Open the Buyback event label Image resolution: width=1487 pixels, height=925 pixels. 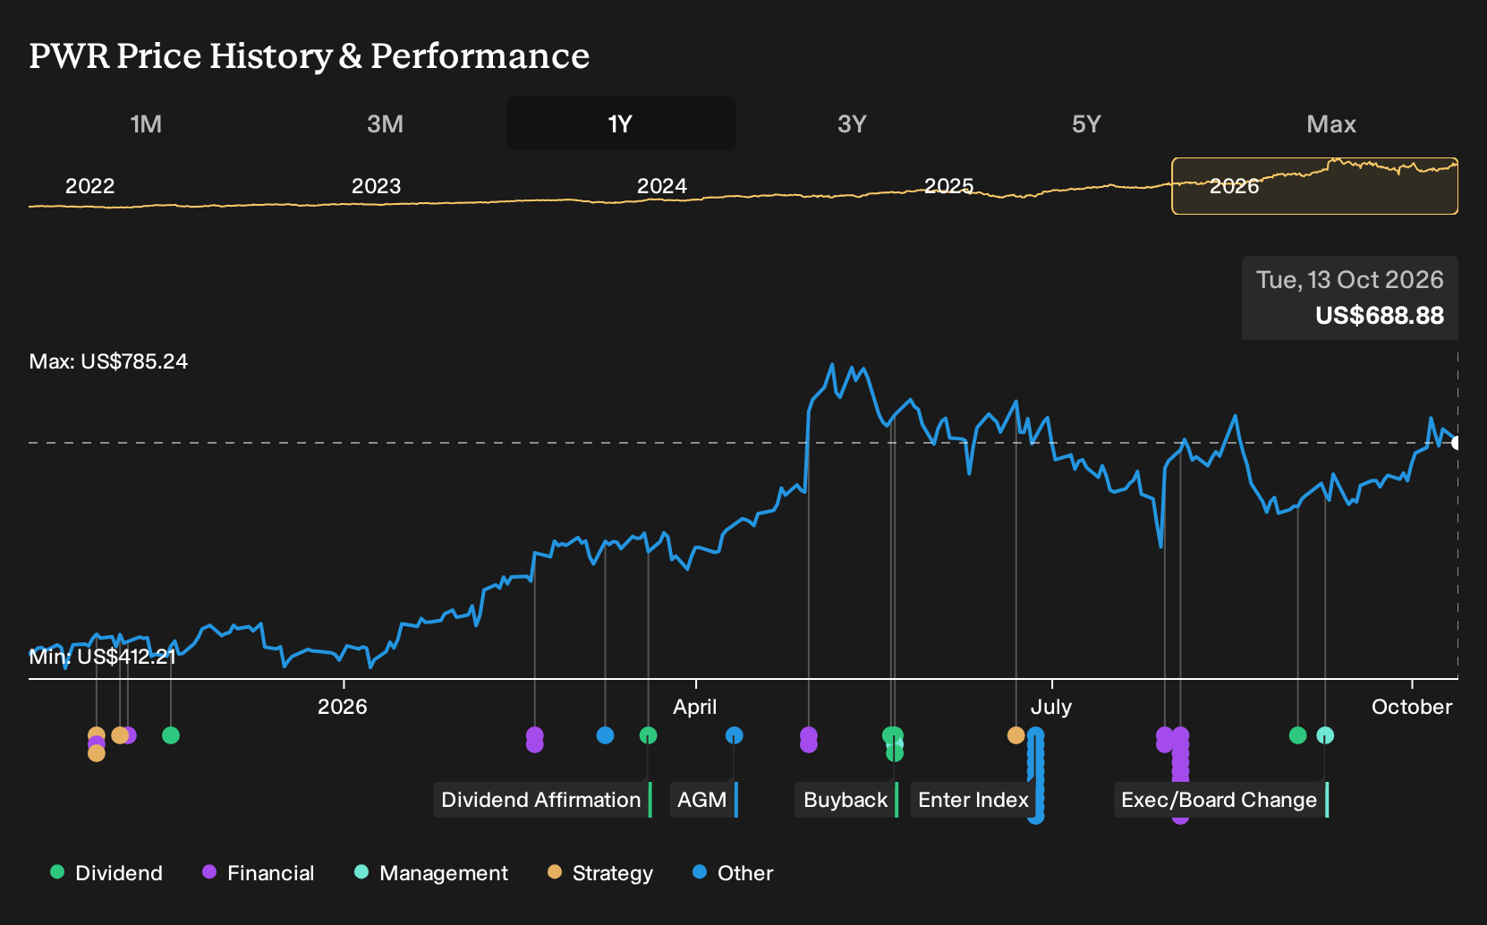point(846,800)
